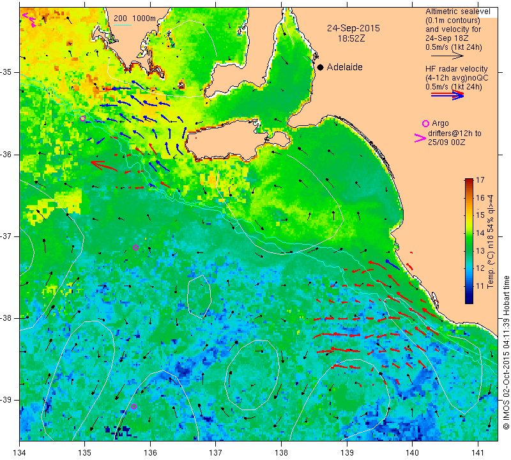Click latitude axis label -39
The height and width of the screenshot is (460, 511).
click(8, 400)
